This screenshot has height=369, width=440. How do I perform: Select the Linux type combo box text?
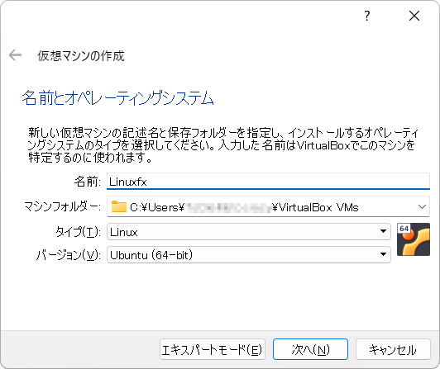pos(124,232)
